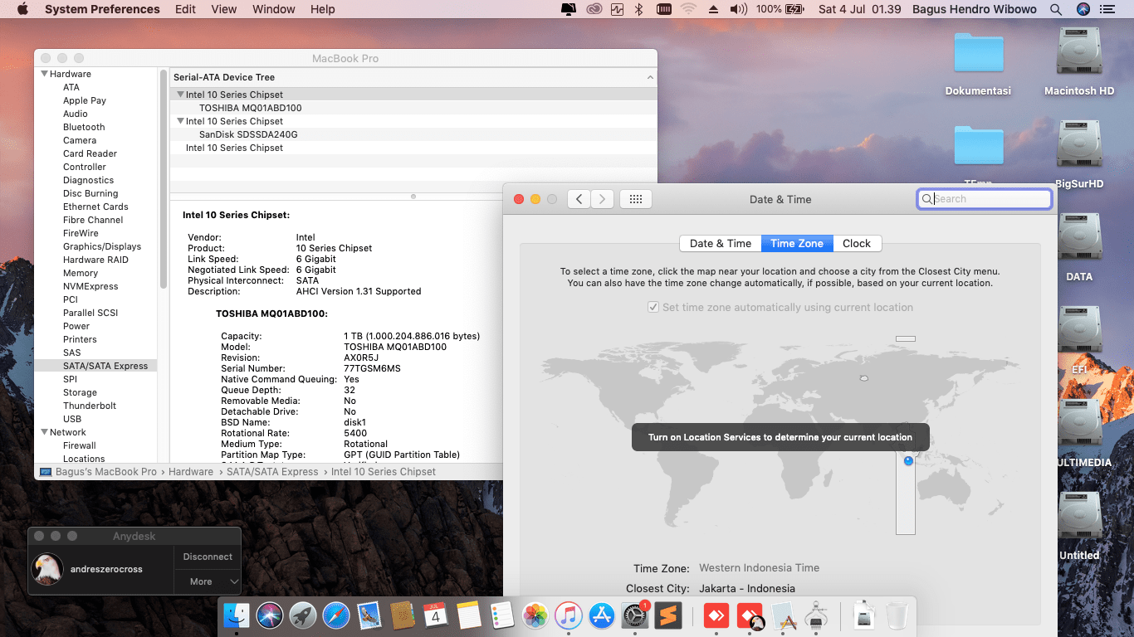This screenshot has width=1134, height=637.
Task: Collapse the Network section triangle
Action: pos(45,432)
